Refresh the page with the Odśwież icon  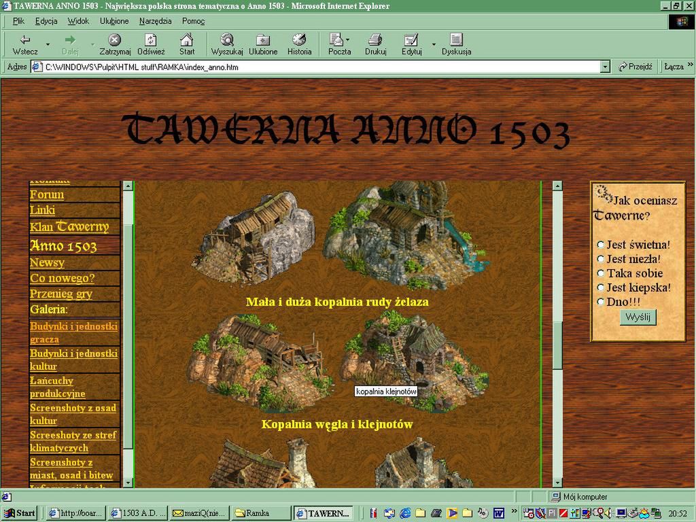pos(151,39)
